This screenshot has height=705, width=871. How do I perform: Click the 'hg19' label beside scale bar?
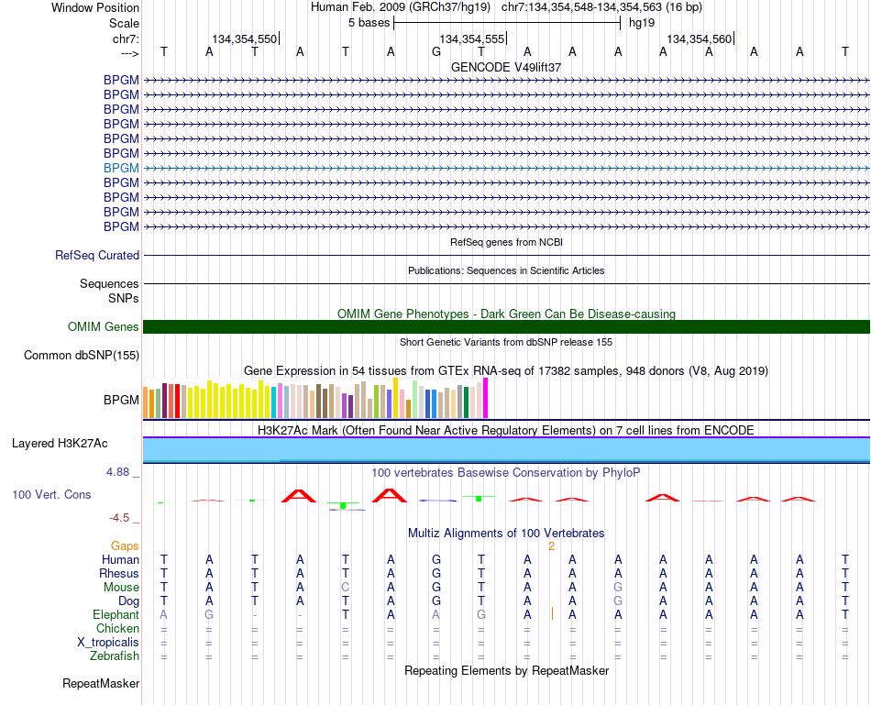tap(642, 23)
